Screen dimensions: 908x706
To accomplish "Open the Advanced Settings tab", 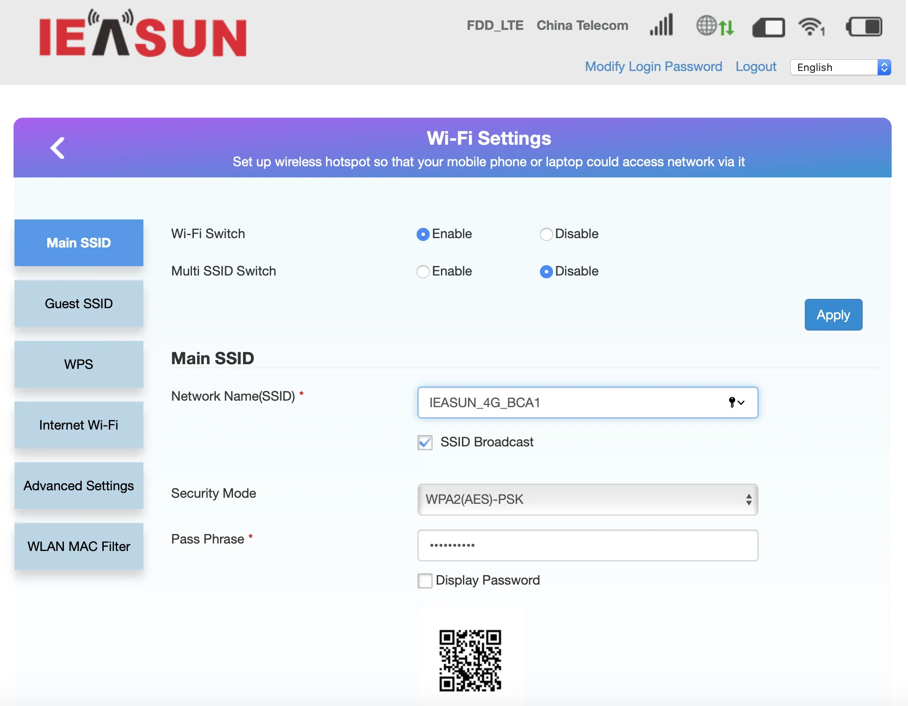I will click(x=79, y=486).
